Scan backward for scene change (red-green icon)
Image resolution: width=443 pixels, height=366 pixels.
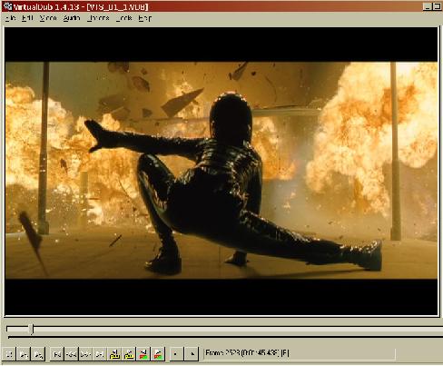point(143,353)
